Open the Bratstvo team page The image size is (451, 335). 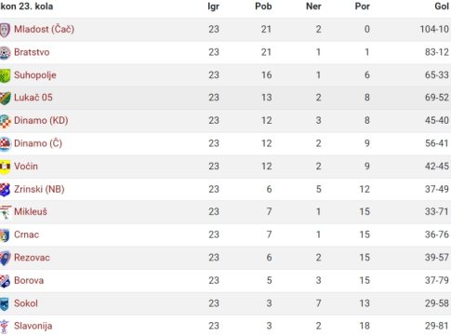(32, 52)
